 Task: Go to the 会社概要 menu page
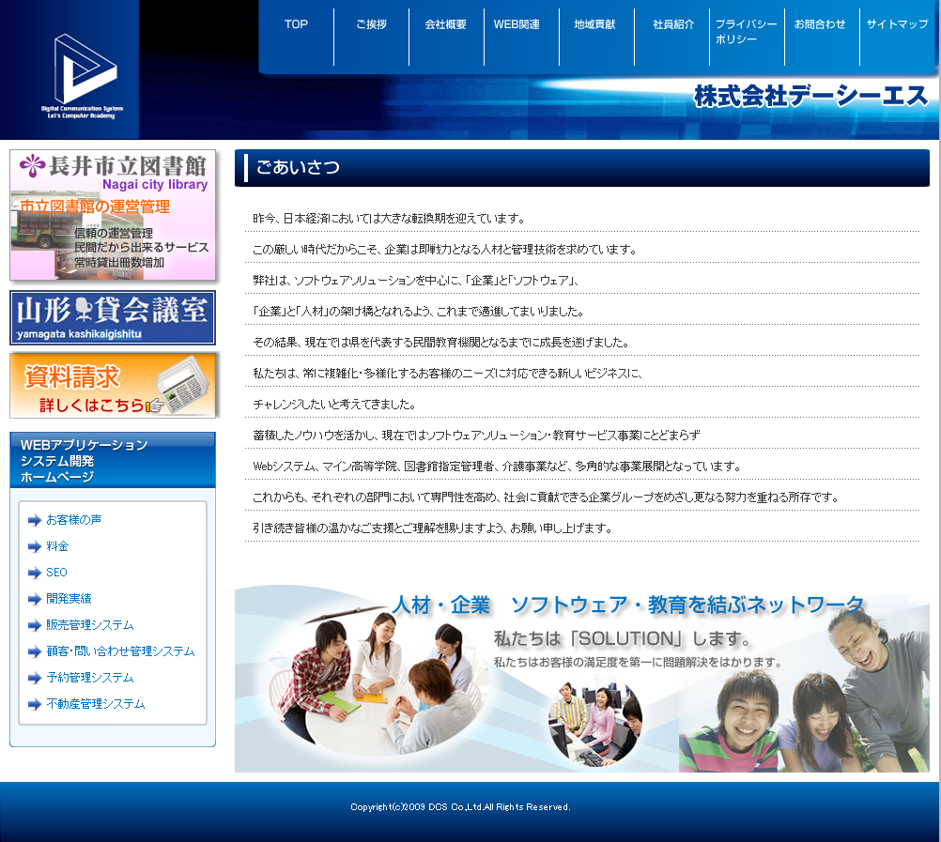tap(445, 25)
